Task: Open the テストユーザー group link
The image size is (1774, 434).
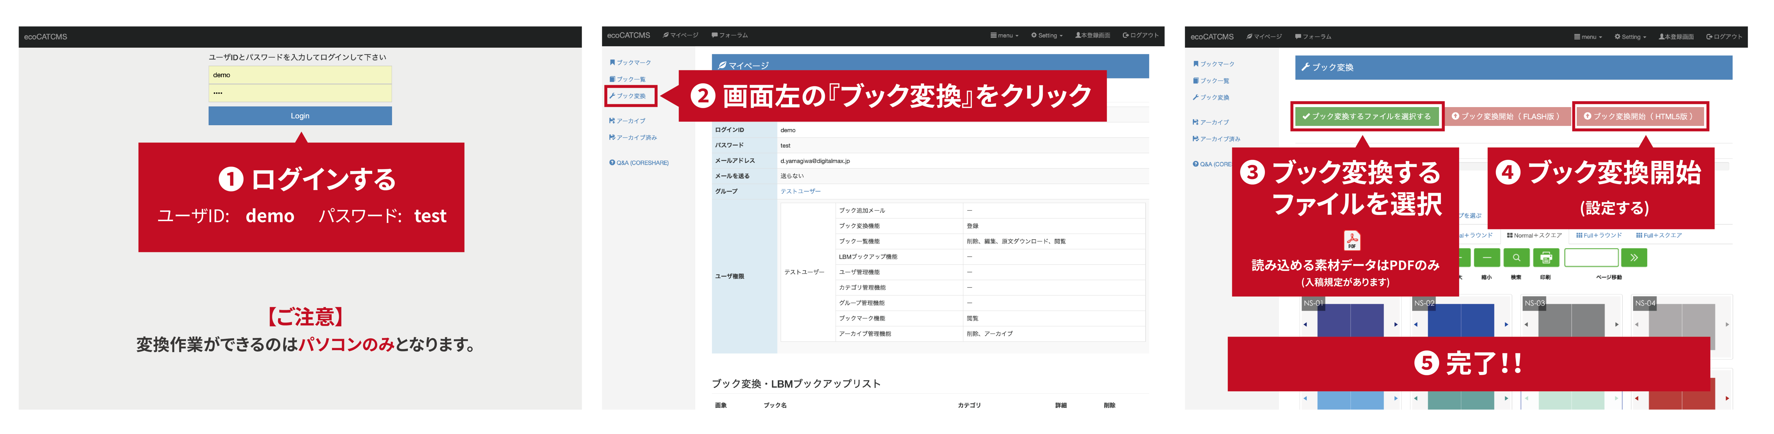Action: point(800,191)
